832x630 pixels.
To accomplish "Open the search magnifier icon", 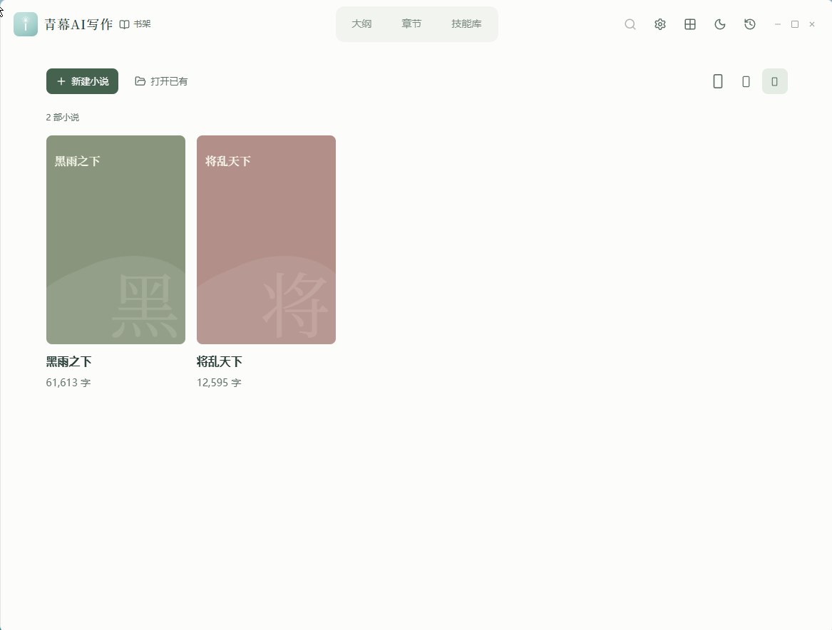I will pos(630,24).
